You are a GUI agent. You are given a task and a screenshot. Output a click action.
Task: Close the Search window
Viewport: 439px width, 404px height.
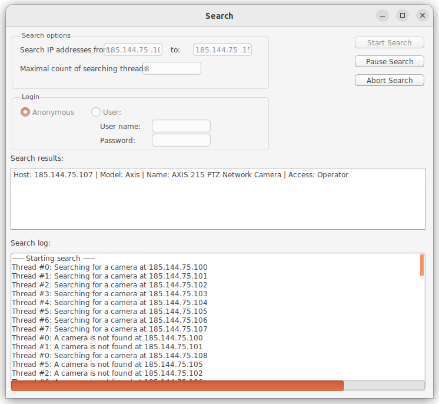click(x=423, y=15)
